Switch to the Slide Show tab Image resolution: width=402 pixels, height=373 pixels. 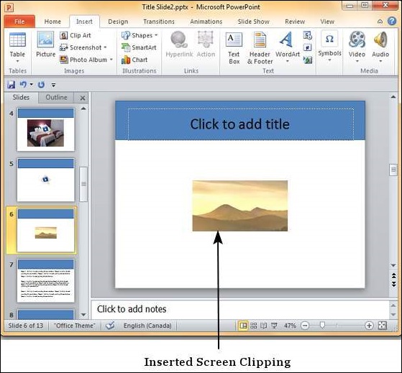click(253, 22)
